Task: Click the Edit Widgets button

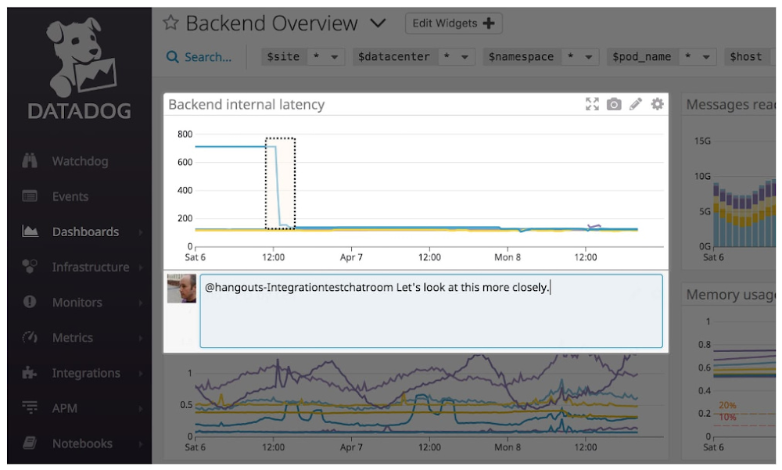Action: coord(454,23)
